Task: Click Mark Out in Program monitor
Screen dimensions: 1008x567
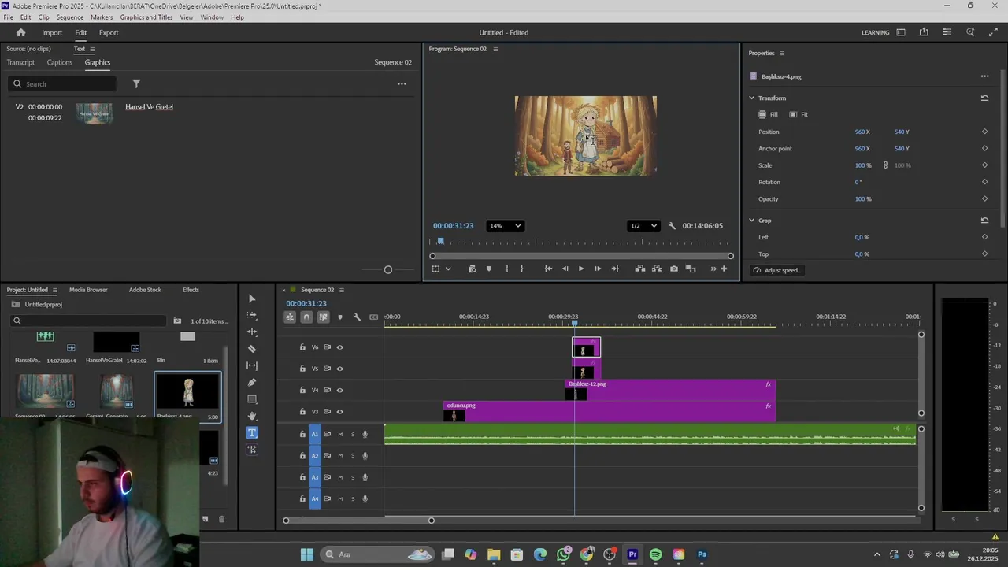Action: click(x=521, y=269)
